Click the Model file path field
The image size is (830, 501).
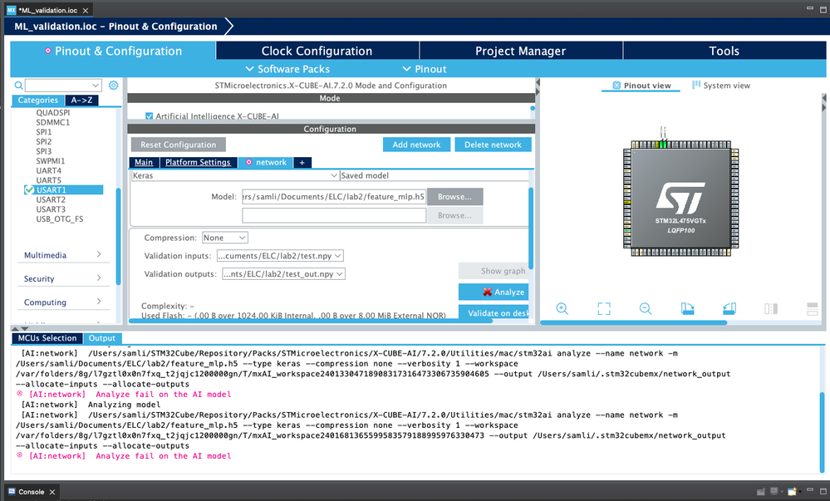pyautogui.click(x=334, y=196)
